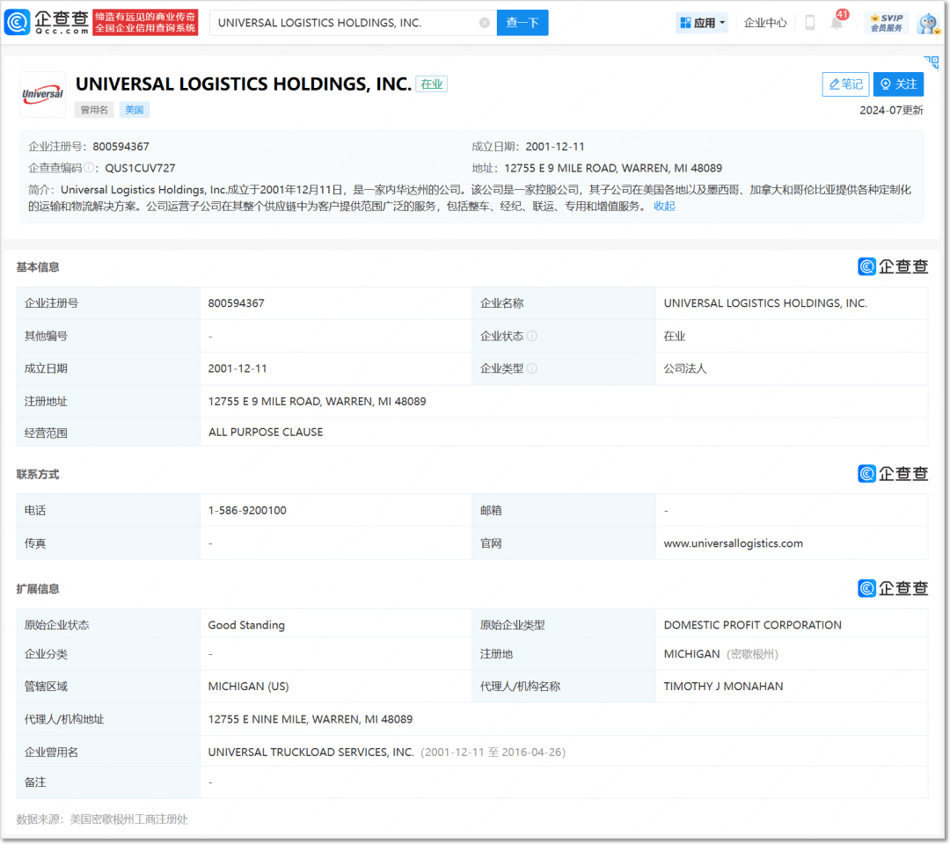
Task: Open the 应用 apps dropdown
Action: (x=702, y=23)
